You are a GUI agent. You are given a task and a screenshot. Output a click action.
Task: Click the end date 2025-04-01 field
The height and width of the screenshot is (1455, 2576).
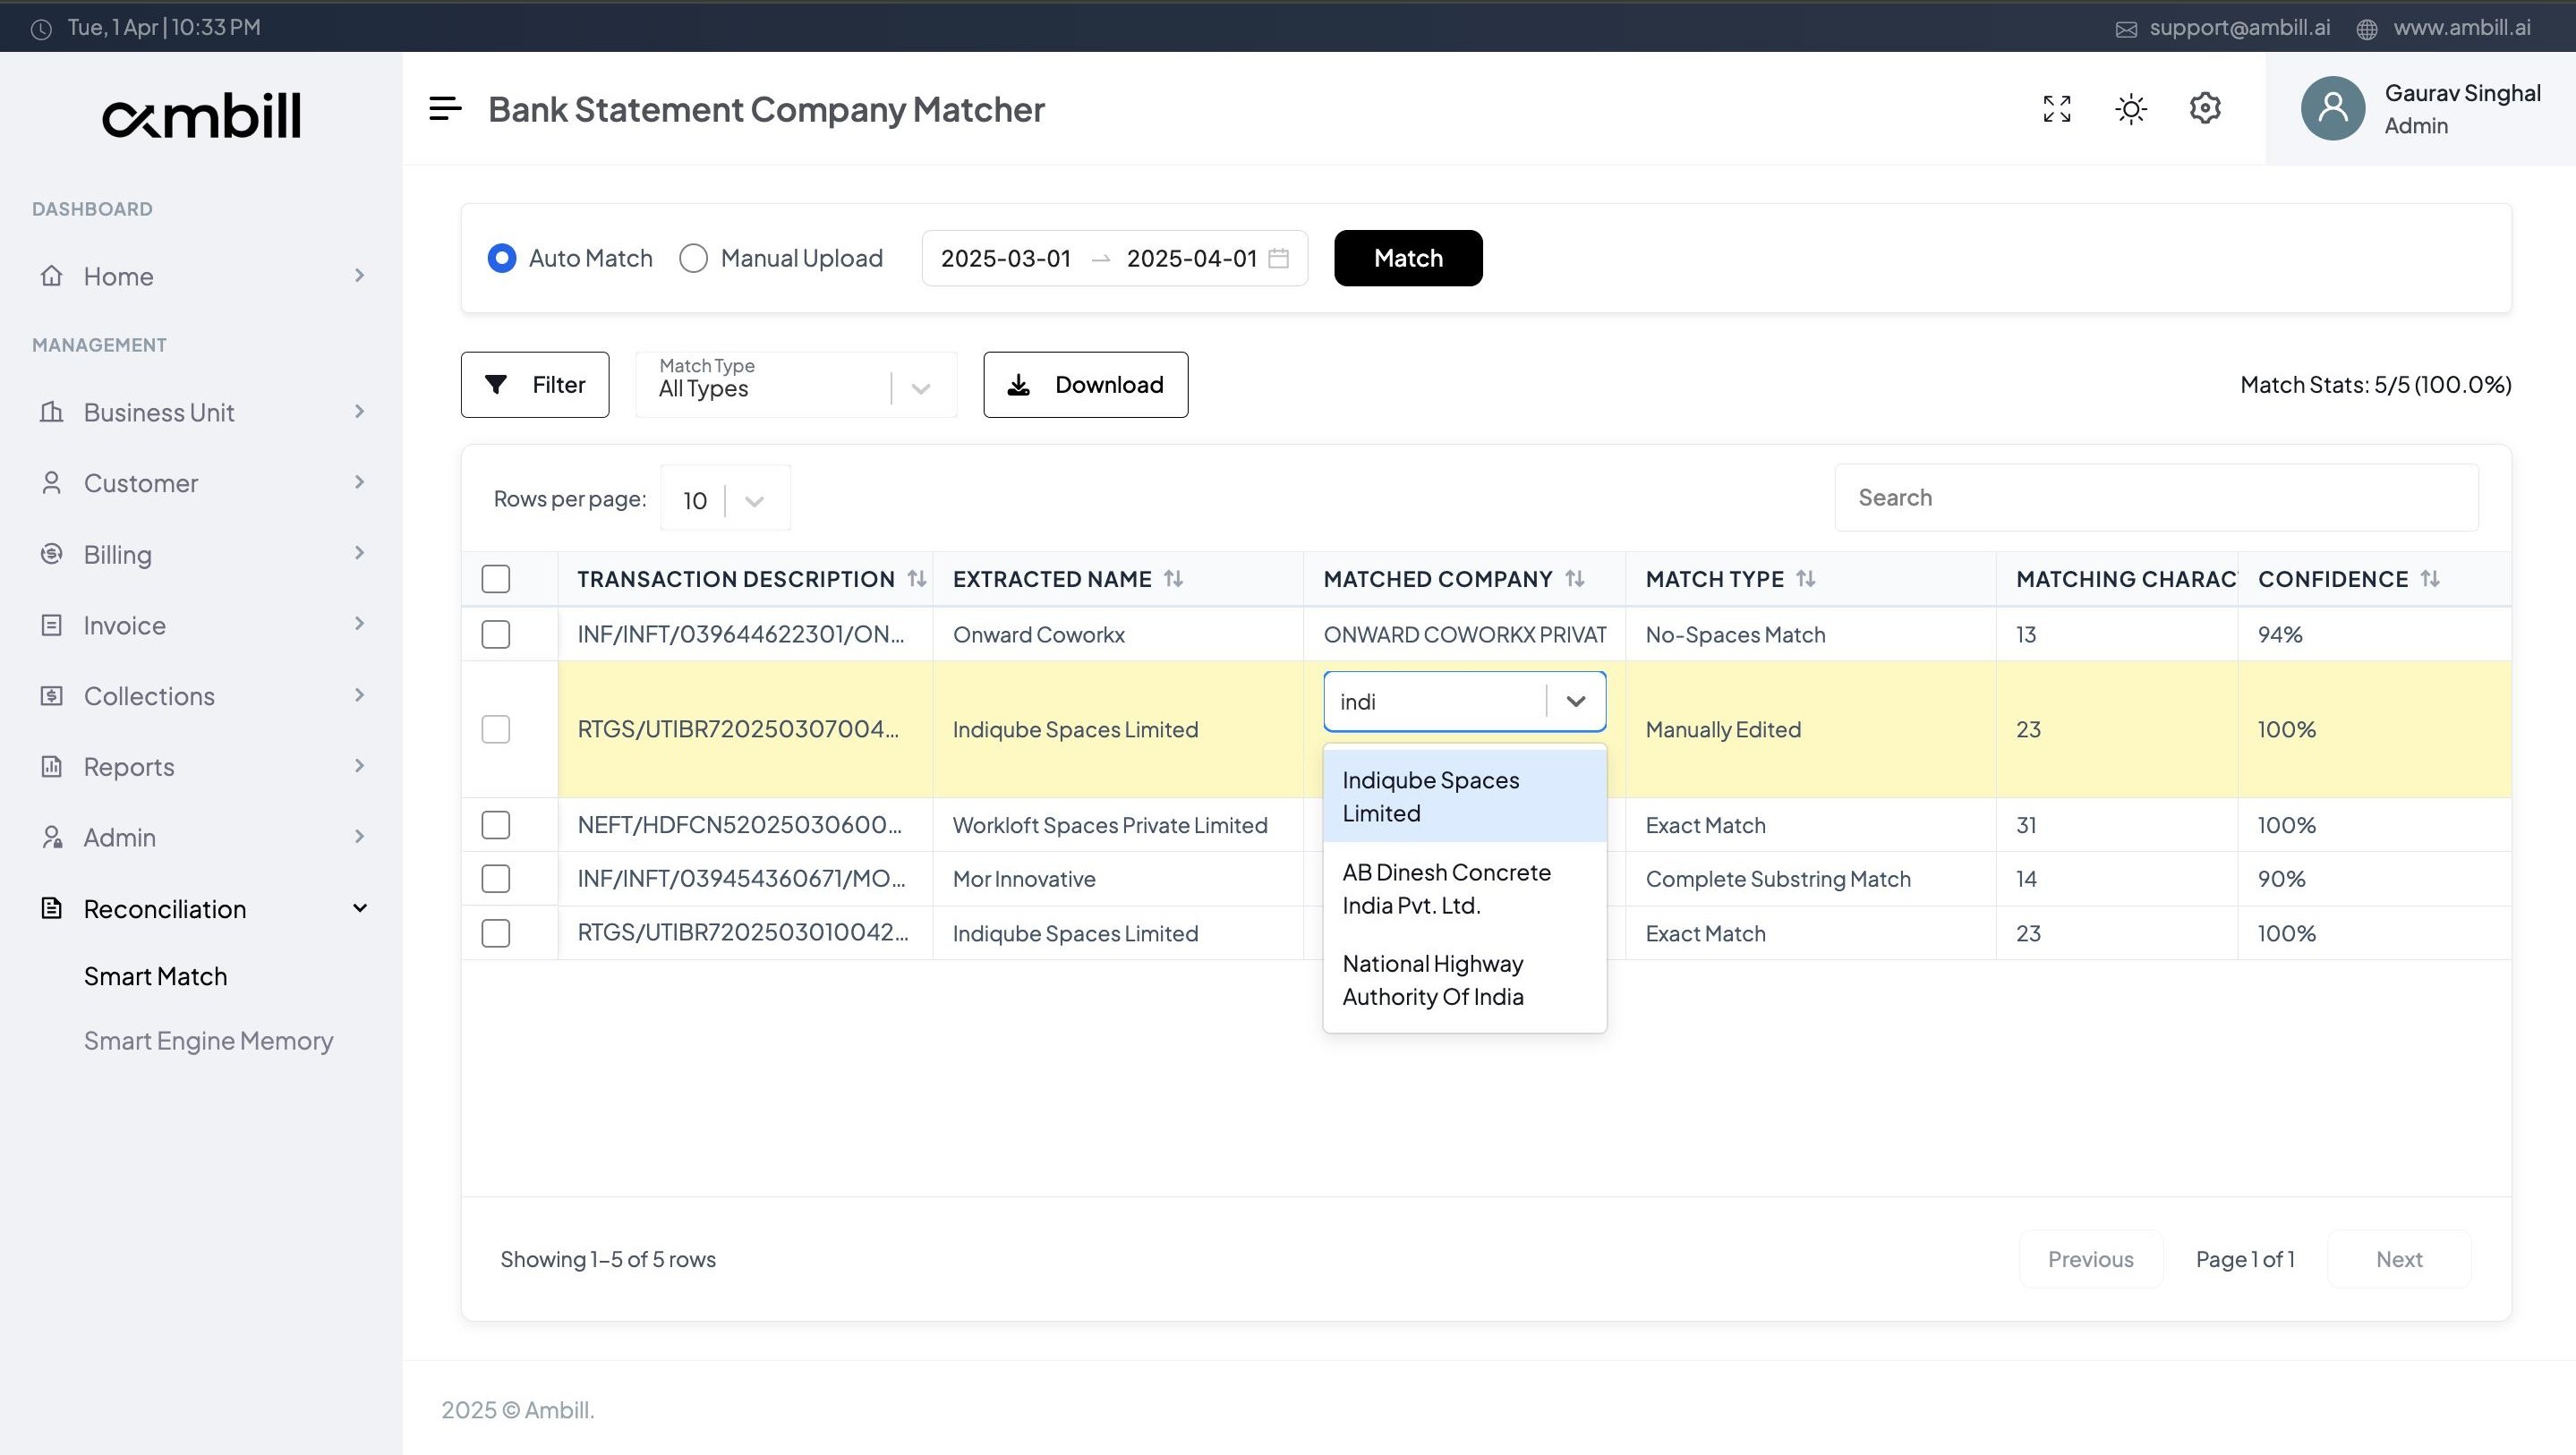[1191, 258]
